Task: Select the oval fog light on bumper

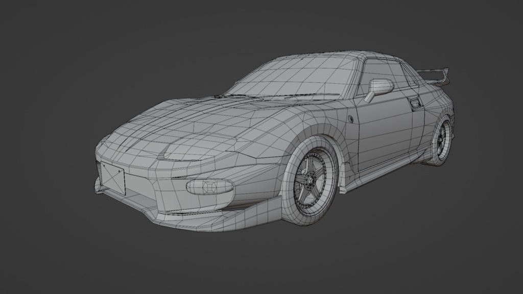Action: [209, 187]
